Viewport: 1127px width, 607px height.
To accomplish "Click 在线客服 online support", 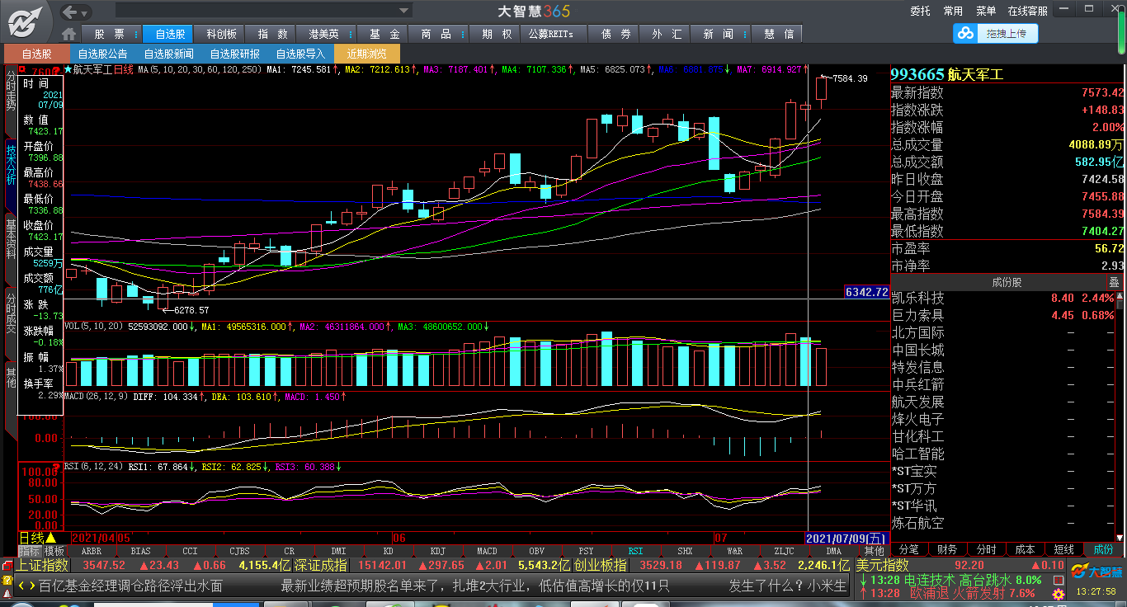I will (x=1027, y=11).
